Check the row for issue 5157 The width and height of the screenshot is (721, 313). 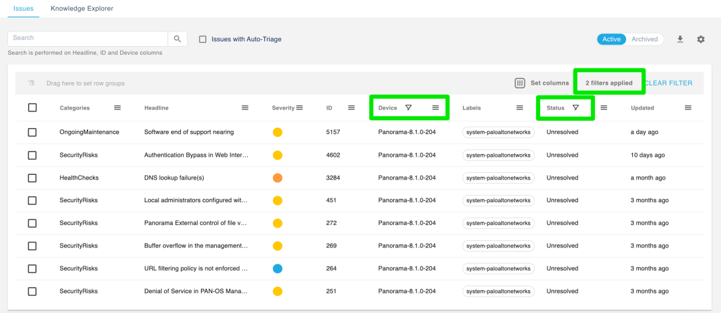tap(32, 132)
